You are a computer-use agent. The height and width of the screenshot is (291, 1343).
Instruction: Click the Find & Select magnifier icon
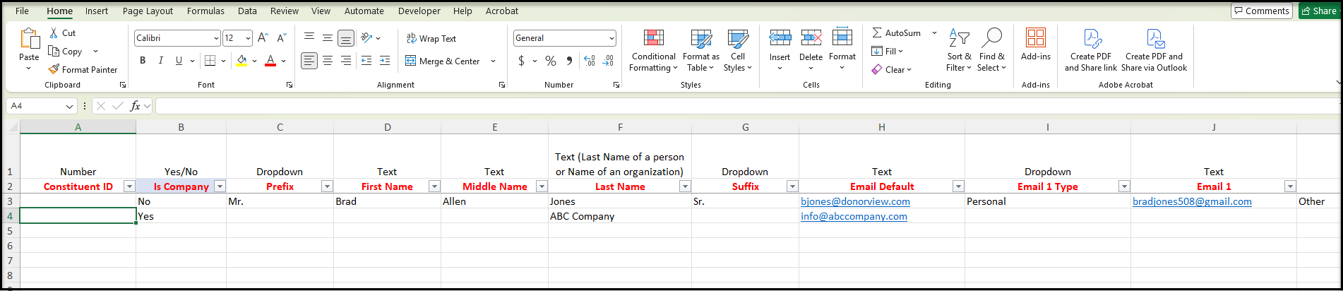tap(991, 38)
